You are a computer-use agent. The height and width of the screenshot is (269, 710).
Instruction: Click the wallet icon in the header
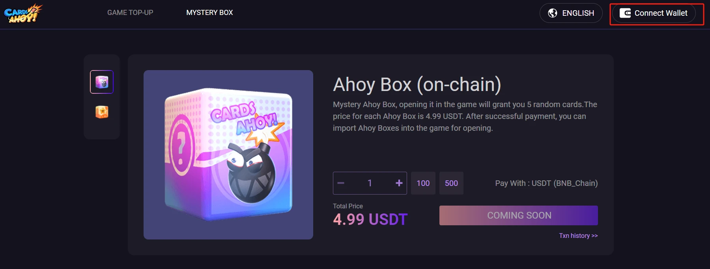click(x=625, y=13)
